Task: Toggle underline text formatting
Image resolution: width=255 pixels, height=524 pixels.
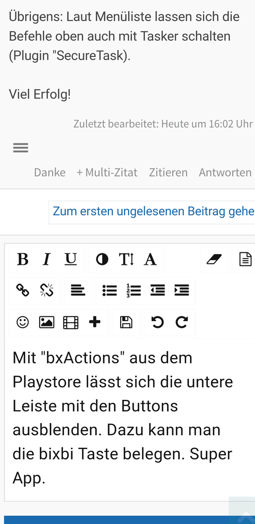Action: [70, 259]
